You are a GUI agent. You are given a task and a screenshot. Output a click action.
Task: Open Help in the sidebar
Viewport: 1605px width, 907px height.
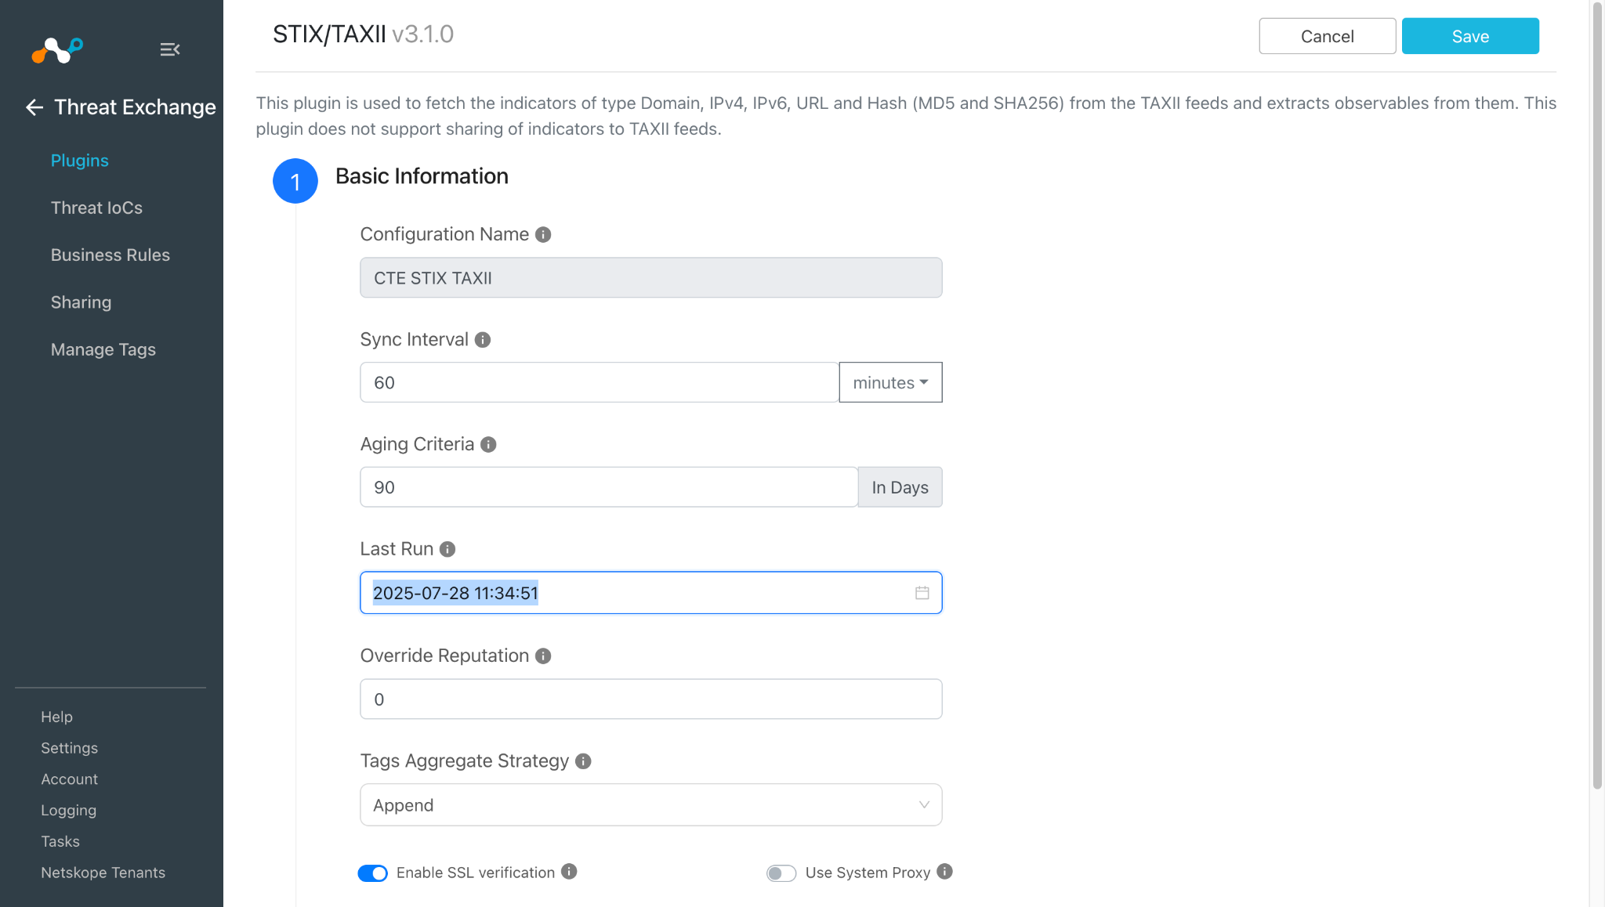click(x=56, y=717)
